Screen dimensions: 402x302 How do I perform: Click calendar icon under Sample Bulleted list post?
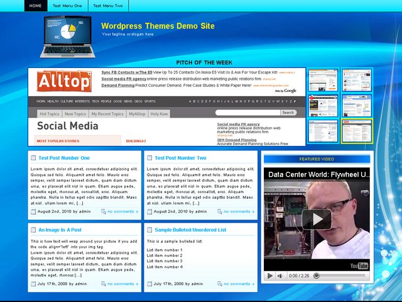149,284
